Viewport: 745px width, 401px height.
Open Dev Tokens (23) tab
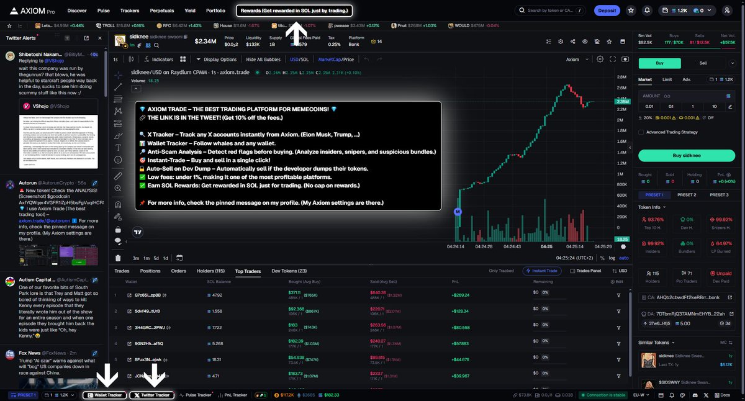289,271
